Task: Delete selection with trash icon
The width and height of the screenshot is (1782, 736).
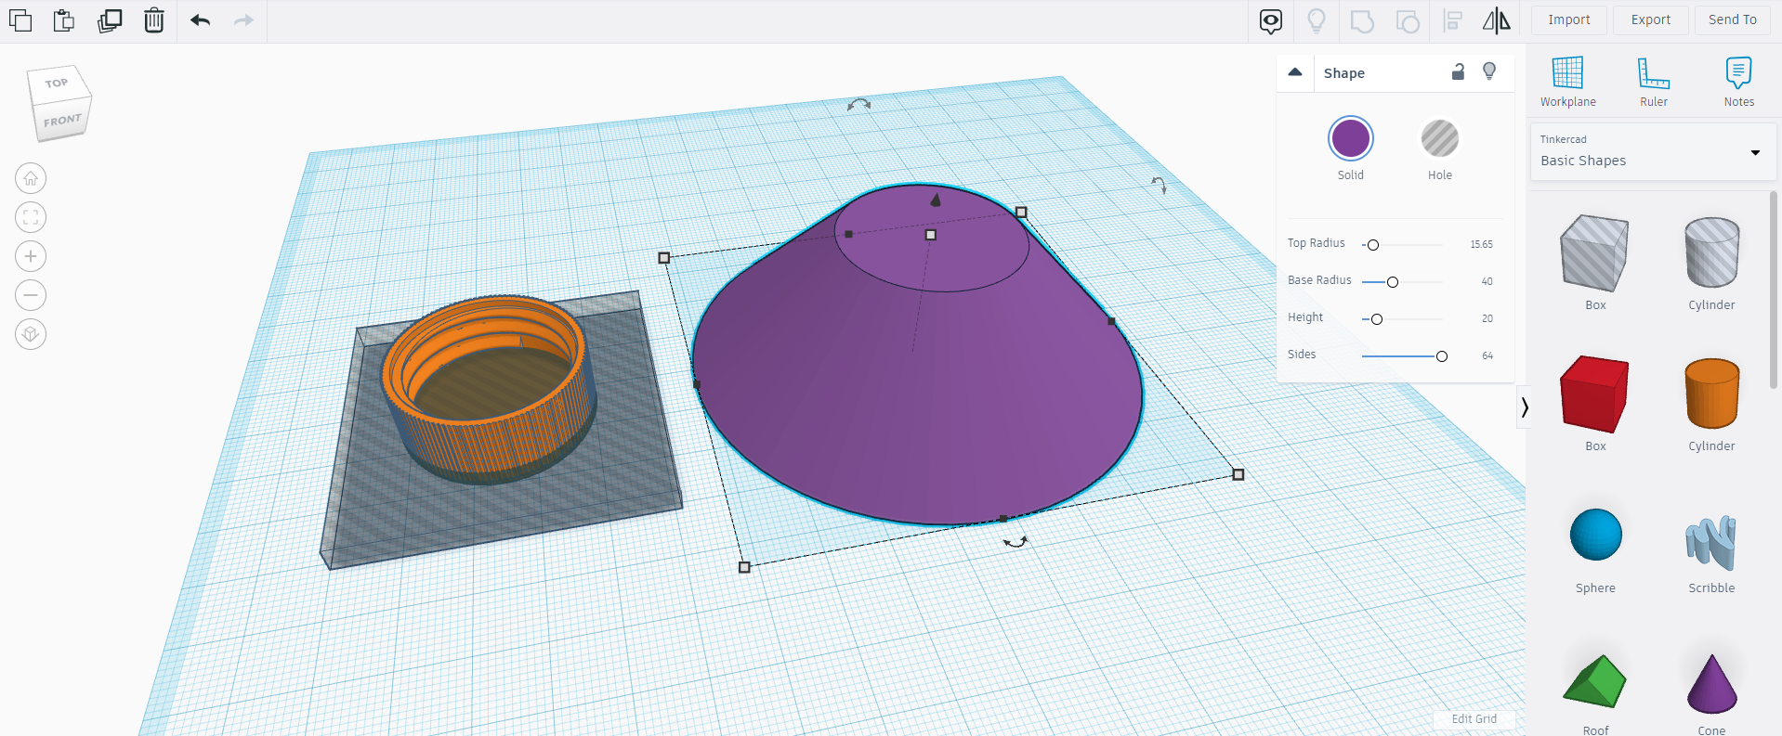Action: pyautogui.click(x=154, y=20)
